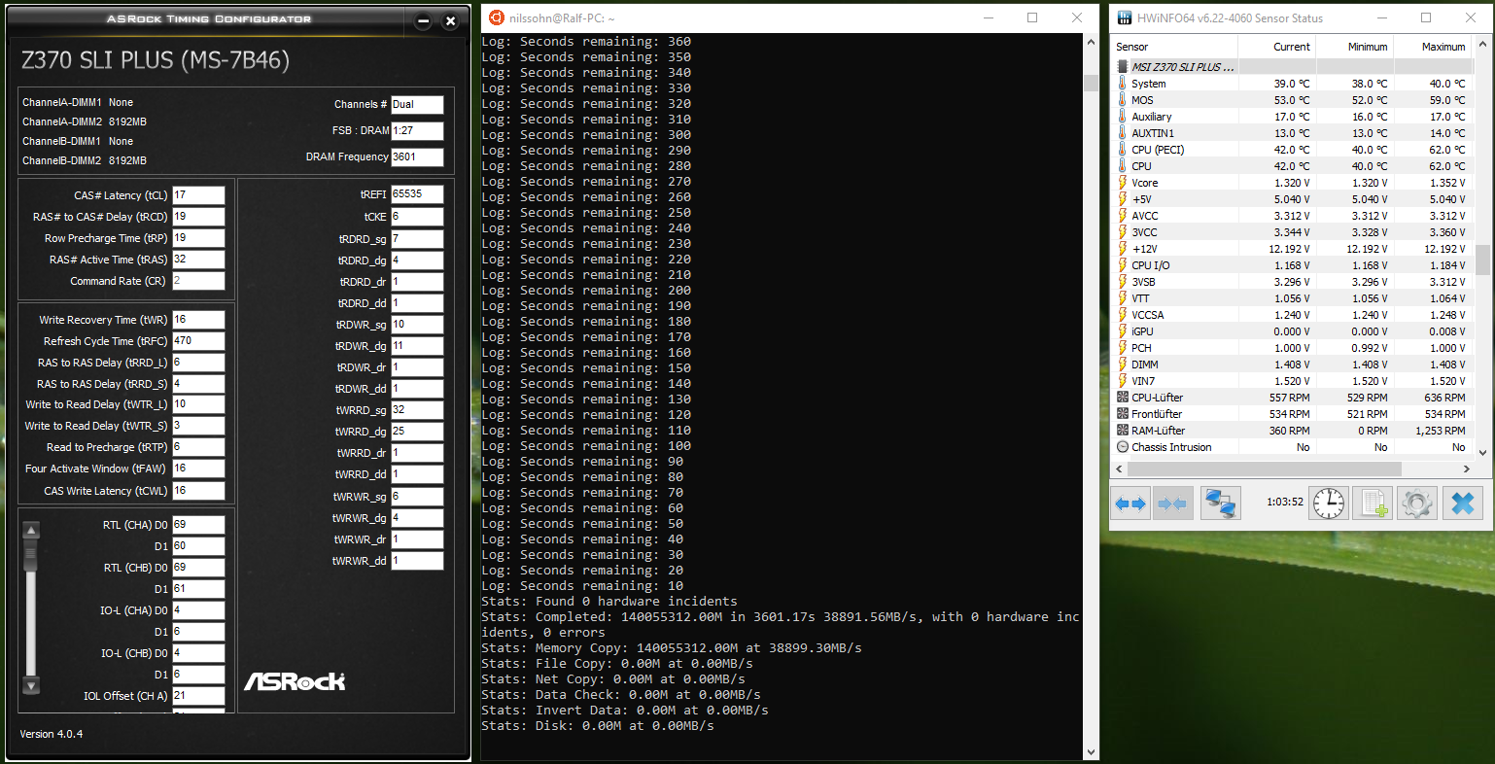Click the thermometer icon beside CPU (PECI)
Image resolution: width=1495 pixels, height=764 pixels.
[x=1122, y=150]
